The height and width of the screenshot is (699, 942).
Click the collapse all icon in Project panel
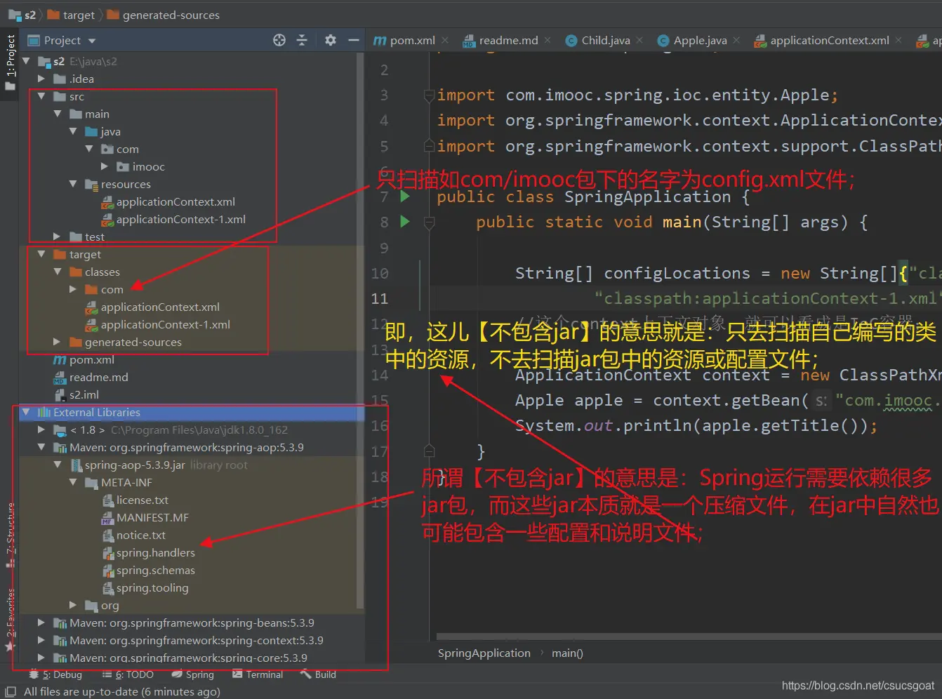click(x=302, y=40)
